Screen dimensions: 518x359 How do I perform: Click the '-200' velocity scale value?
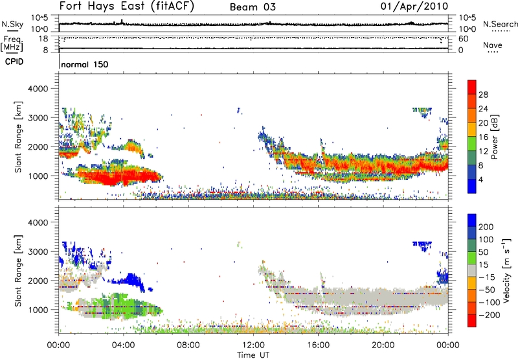click(489, 315)
